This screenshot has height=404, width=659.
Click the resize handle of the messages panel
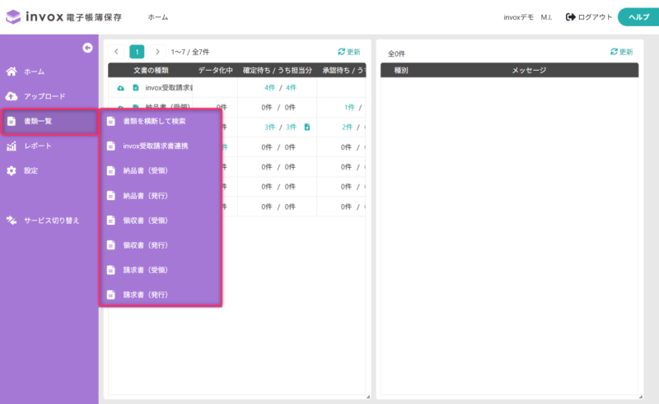coord(641,397)
